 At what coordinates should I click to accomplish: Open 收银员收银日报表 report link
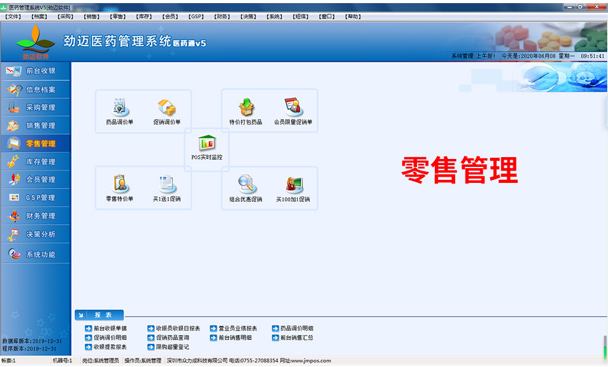point(178,328)
